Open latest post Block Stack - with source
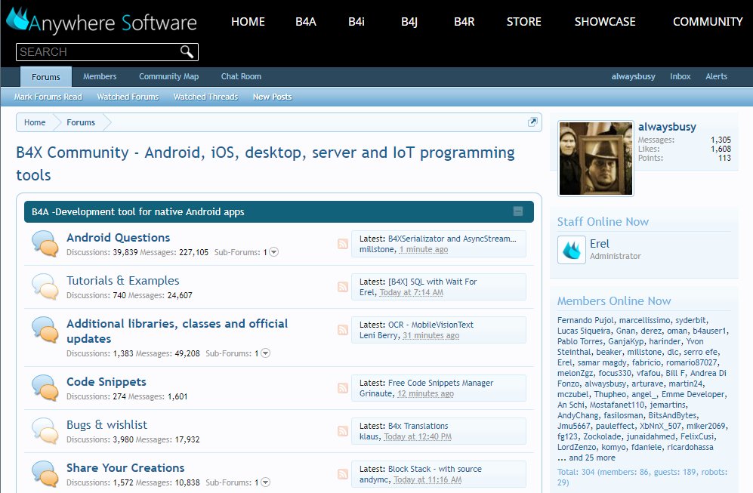The height and width of the screenshot is (493, 753). point(434,469)
